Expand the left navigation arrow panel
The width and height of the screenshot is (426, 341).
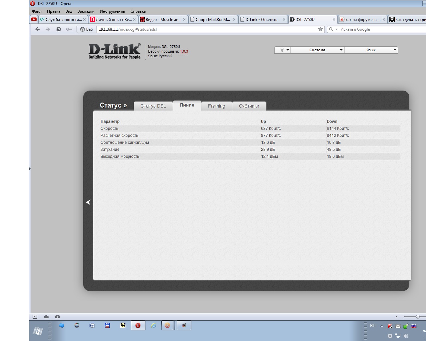tap(88, 202)
